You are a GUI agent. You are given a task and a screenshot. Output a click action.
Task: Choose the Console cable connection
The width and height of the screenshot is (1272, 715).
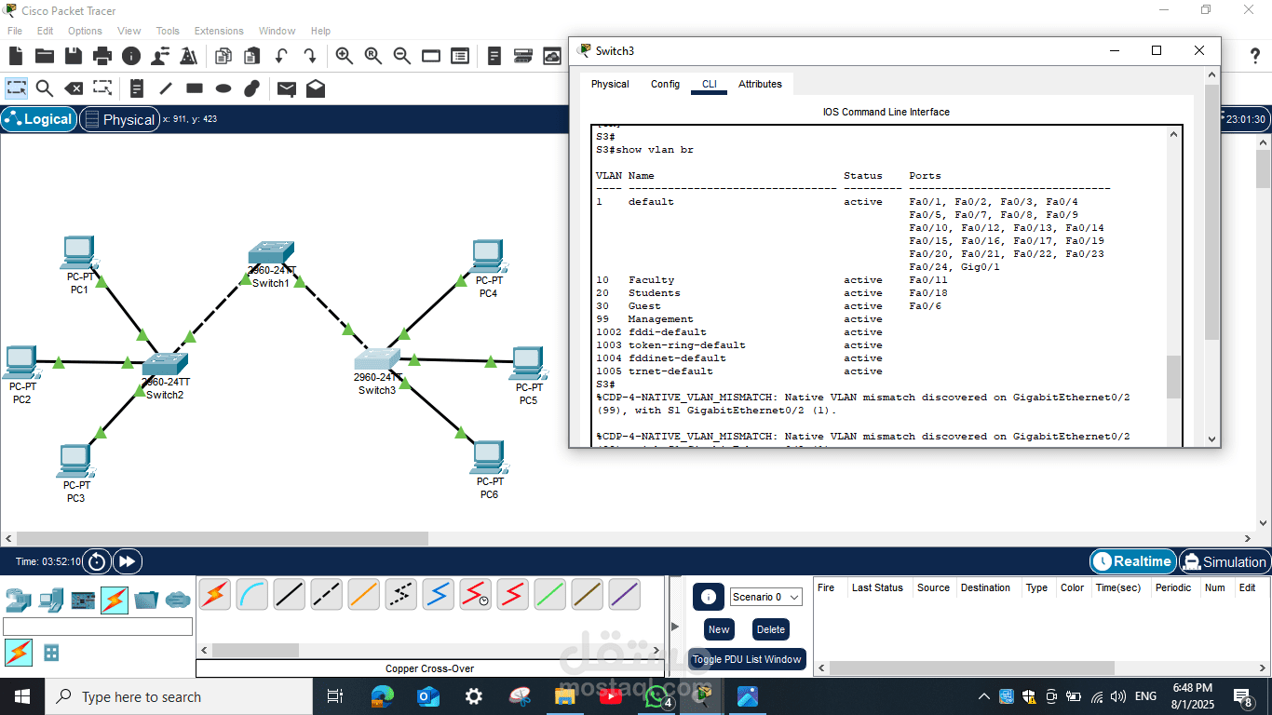click(x=252, y=594)
